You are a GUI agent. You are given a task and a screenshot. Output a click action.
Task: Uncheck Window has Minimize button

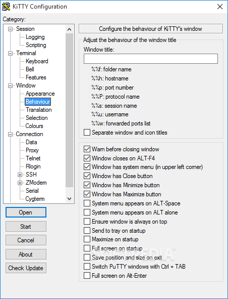click(122, 185)
